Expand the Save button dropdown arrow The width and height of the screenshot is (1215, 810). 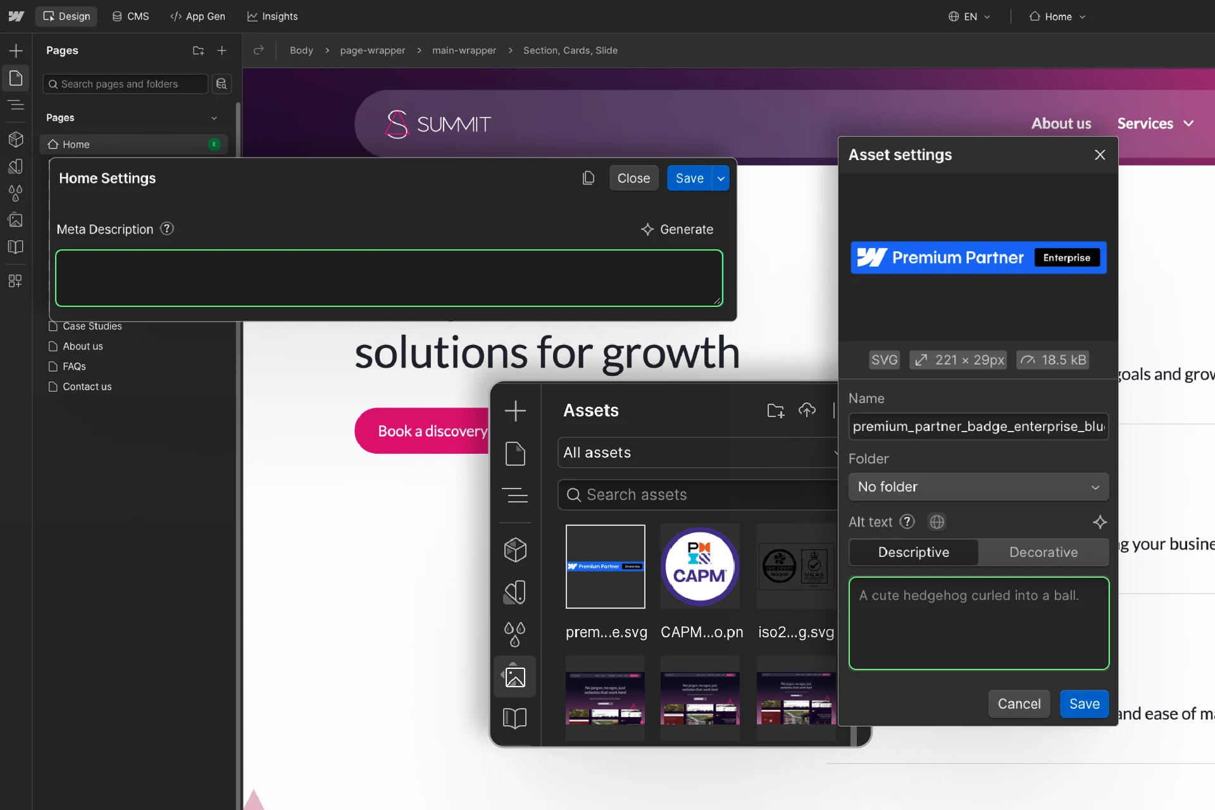tap(721, 178)
